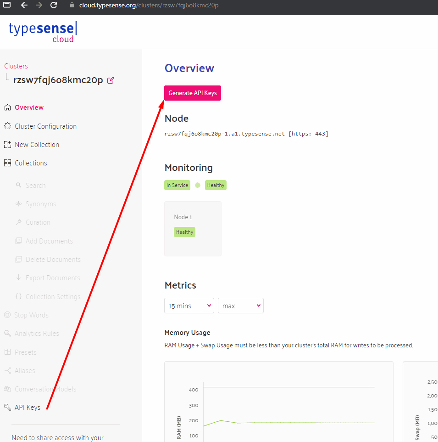This screenshot has height=442, width=438.
Task: Open Collection Settings under Collections
Action: 53,296
